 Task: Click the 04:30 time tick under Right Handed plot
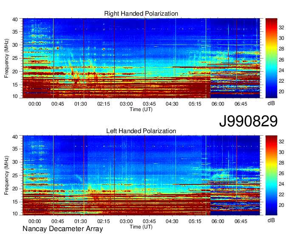(172, 104)
